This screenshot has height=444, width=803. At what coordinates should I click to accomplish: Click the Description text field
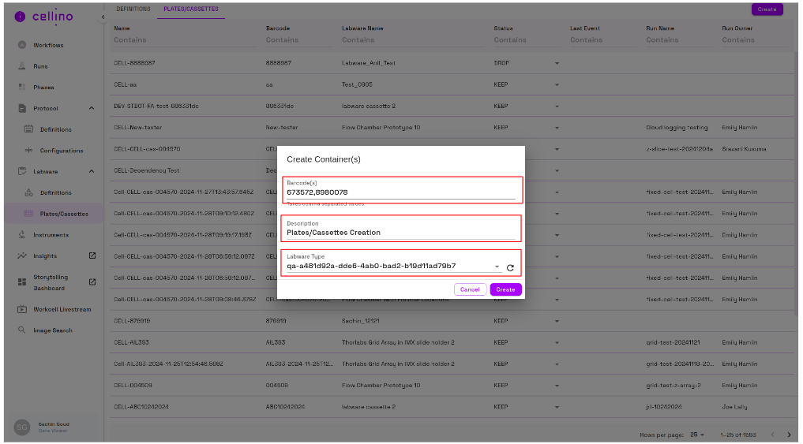click(x=400, y=233)
